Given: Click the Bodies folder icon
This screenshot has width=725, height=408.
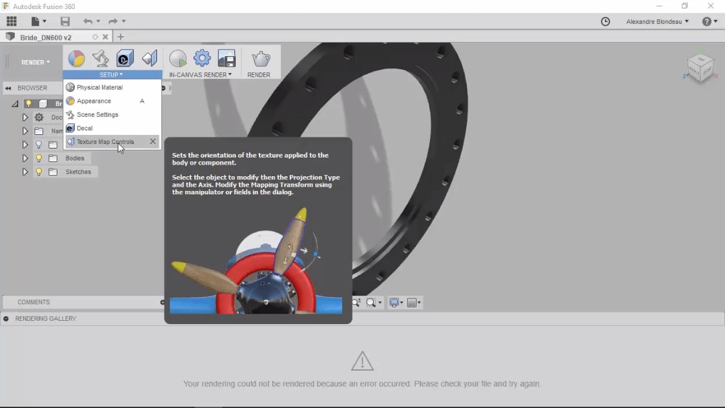Looking at the screenshot, I should point(53,158).
